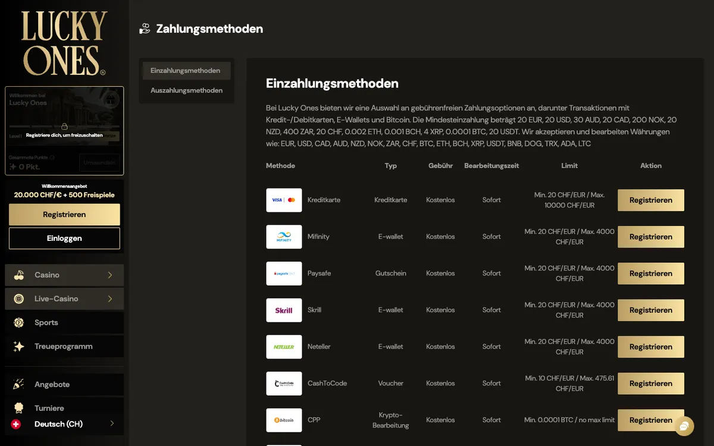
Task: Click the 'Max. 10000 CHF/EUR' Kreditkarte limit
Action: click(569, 200)
